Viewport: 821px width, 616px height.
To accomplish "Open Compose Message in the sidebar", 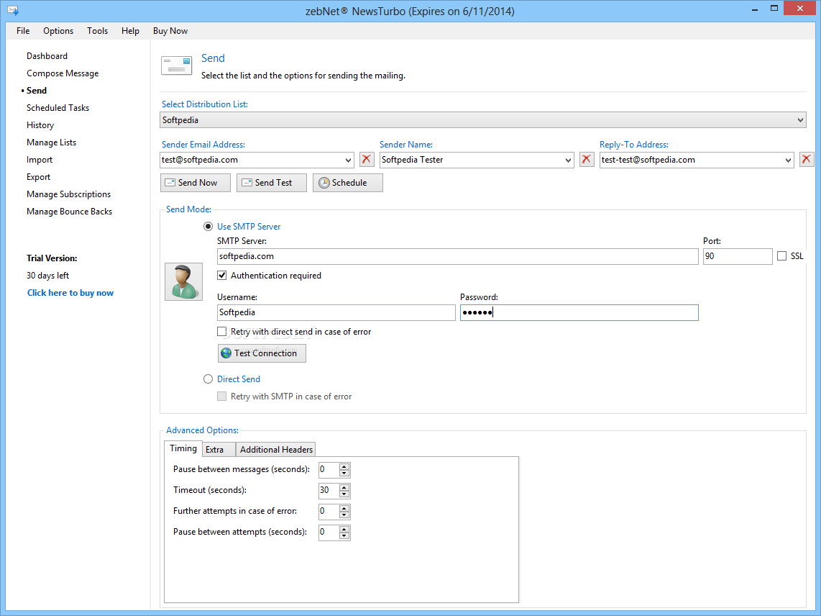I will (63, 73).
